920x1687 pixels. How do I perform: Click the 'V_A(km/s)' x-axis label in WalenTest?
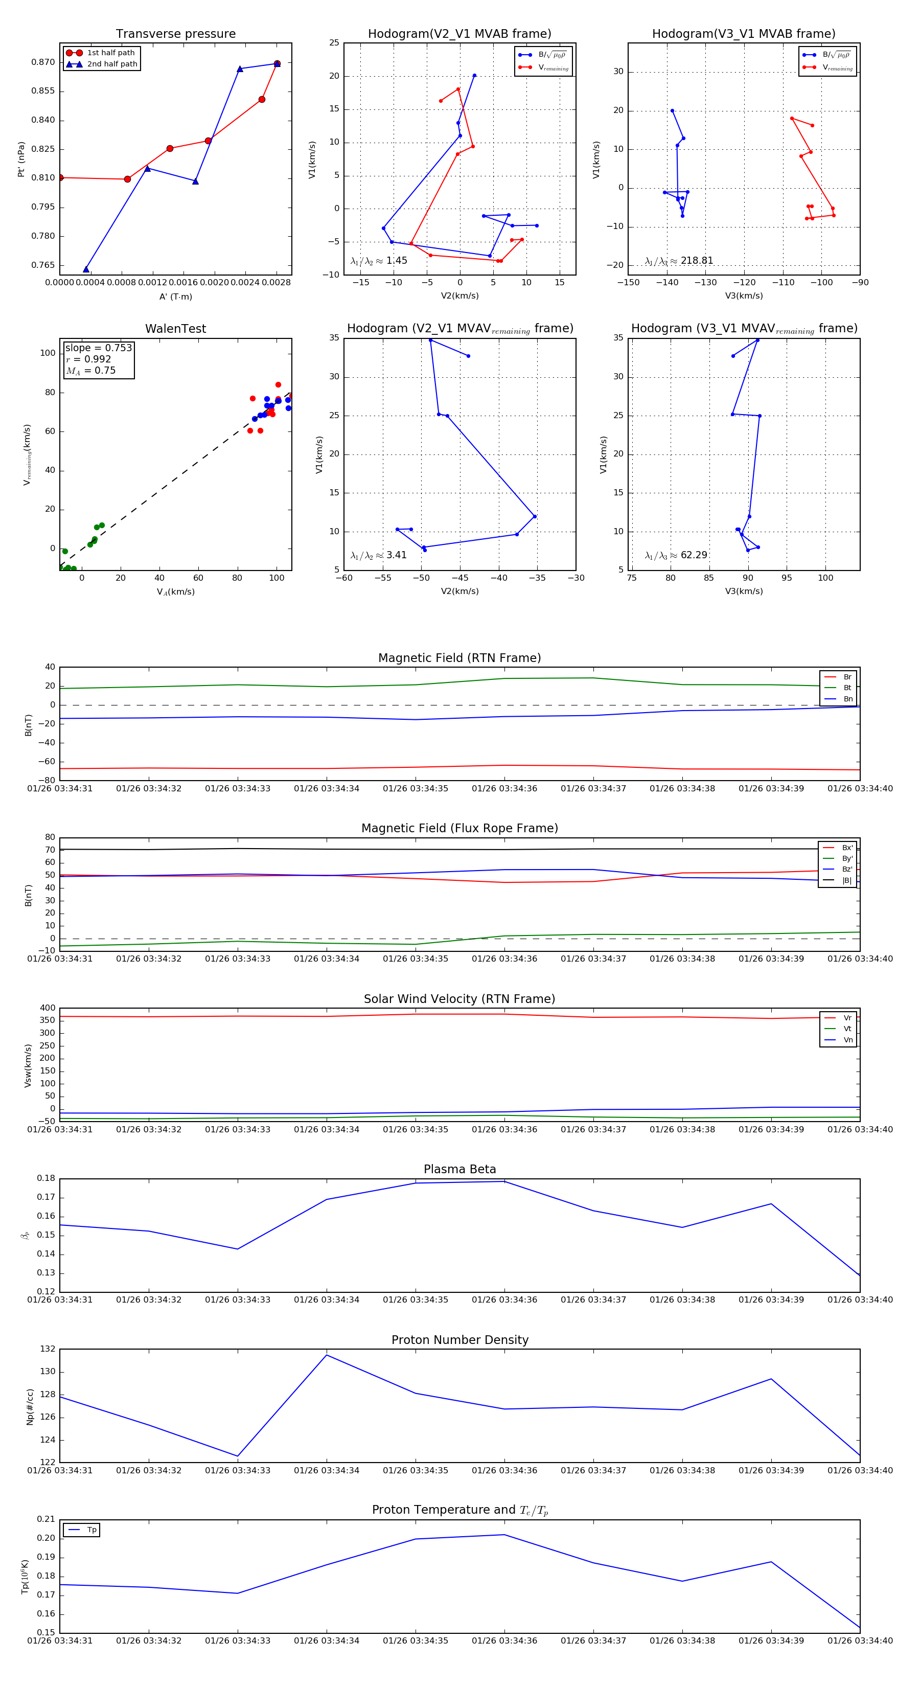(x=175, y=592)
